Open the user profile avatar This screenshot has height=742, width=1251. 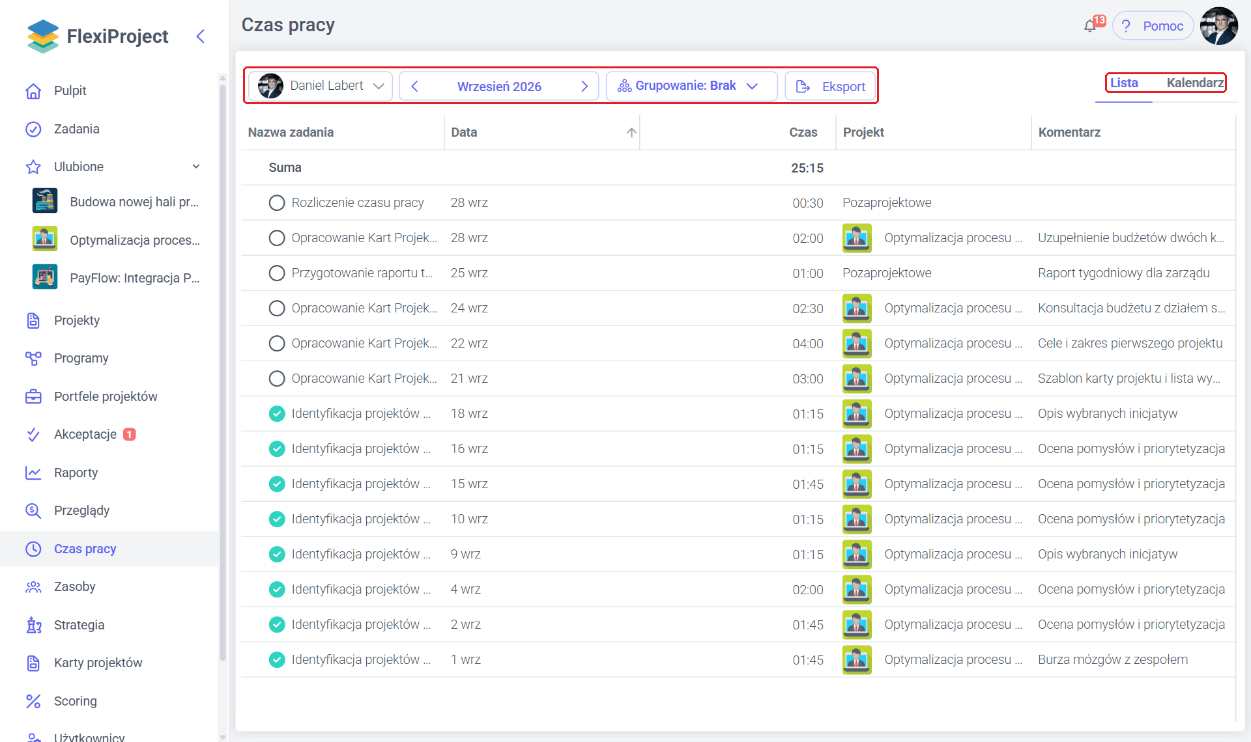(x=1219, y=26)
